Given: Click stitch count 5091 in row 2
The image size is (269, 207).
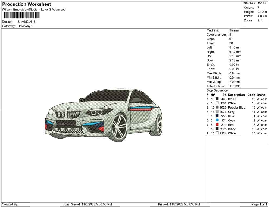Looking at the screenshot, I should tap(223, 103).
